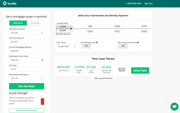Open the chat bubble widget
Viewport: 180px width, 113px height.
(x=174, y=107)
